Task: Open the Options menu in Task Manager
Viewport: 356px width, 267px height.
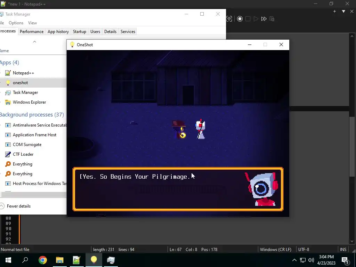Action: coord(16,23)
